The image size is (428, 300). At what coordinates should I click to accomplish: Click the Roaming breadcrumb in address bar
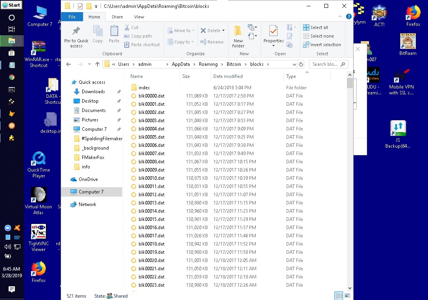coord(208,64)
